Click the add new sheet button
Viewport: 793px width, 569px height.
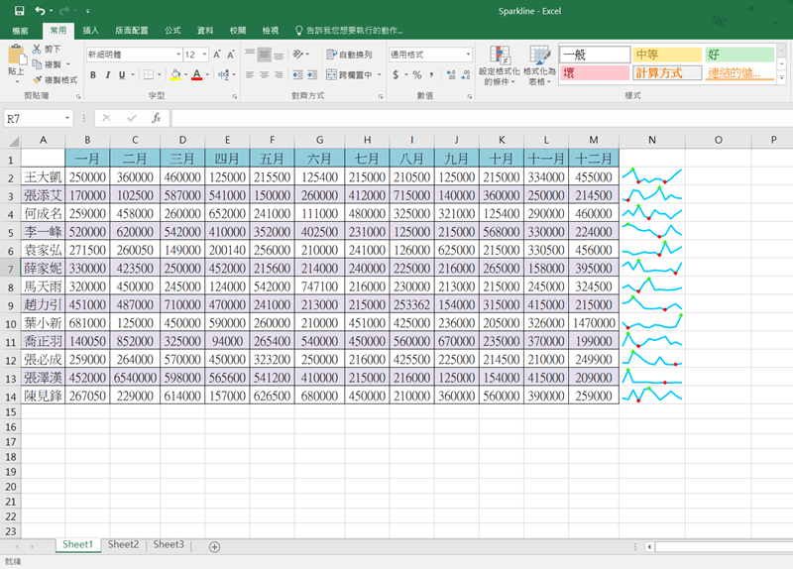point(214,545)
